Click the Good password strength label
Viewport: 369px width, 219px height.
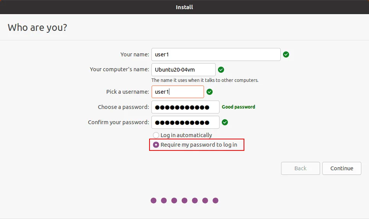(x=238, y=107)
